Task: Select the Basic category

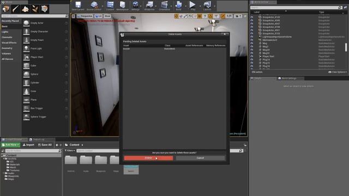Action: pos(11,26)
